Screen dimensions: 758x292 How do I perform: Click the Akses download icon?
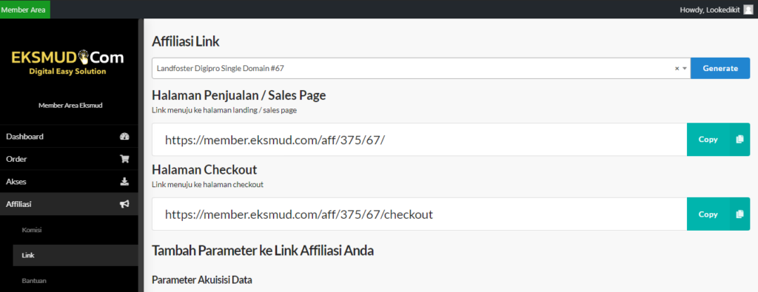pyautogui.click(x=124, y=181)
